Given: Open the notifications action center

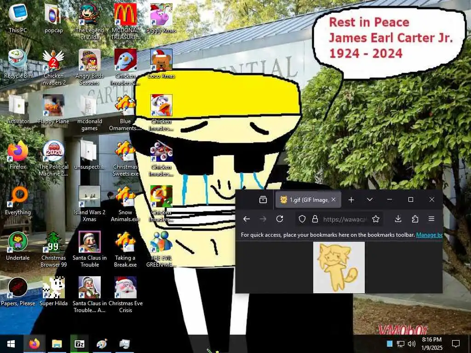Looking at the screenshot, I should (x=456, y=344).
